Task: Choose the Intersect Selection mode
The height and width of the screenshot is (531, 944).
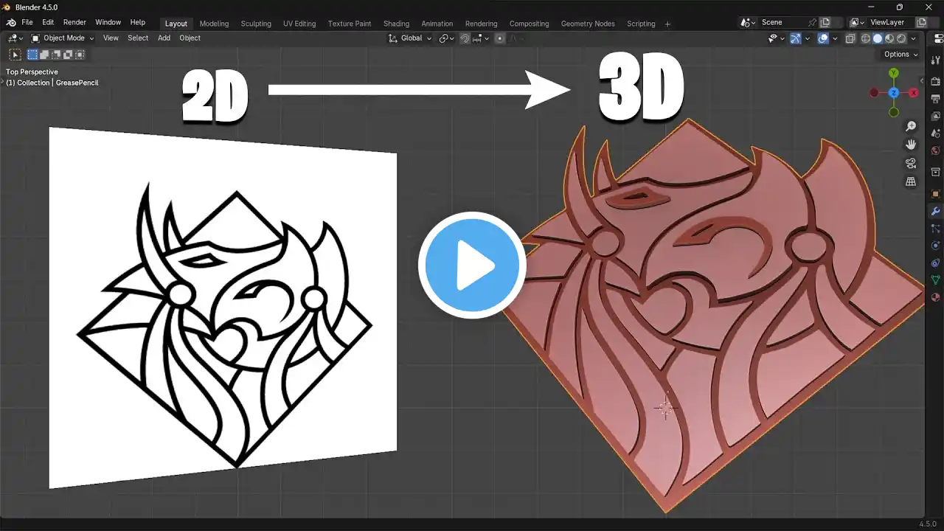Action: pos(80,55)
